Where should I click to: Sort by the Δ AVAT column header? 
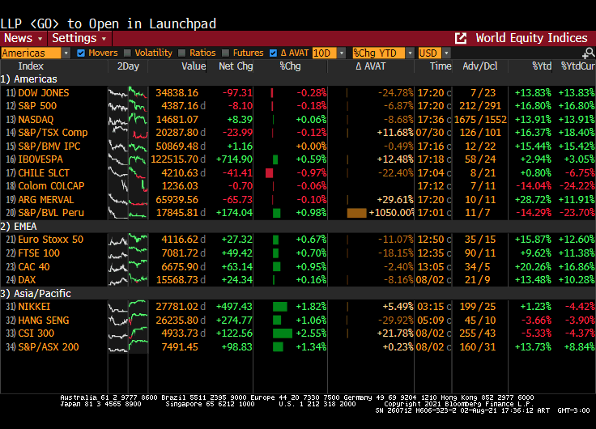click(x=371, y=66)
